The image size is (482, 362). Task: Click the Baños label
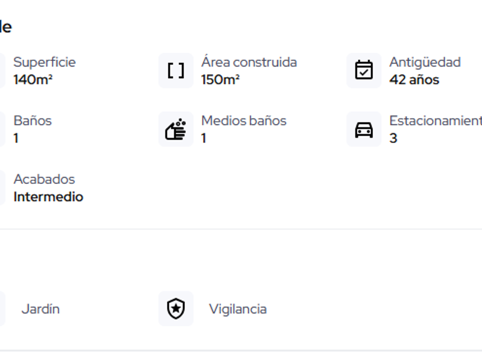coord(33,121)
